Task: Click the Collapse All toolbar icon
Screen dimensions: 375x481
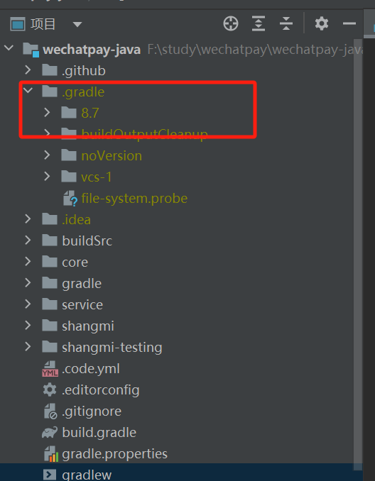Action: coord(286,23)
